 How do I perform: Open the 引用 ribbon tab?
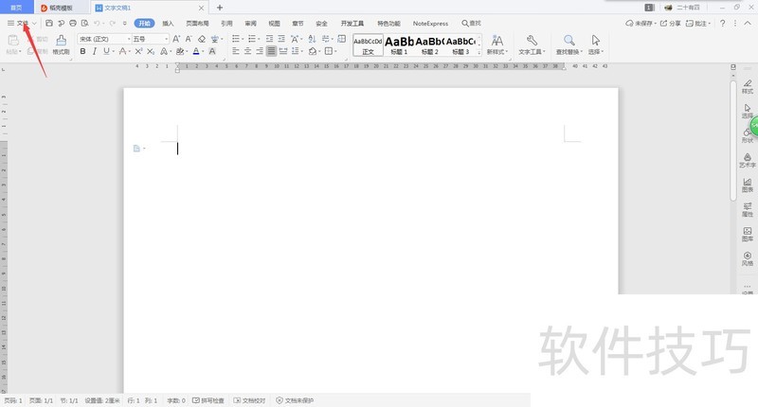coord(226,23)
